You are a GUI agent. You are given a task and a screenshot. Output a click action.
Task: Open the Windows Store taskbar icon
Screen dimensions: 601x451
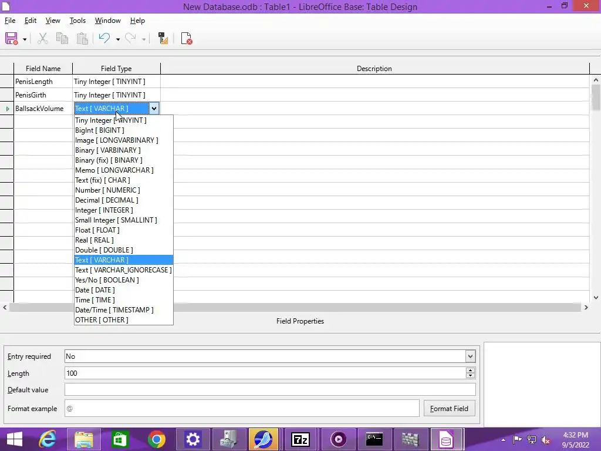[x=120, y=439]
